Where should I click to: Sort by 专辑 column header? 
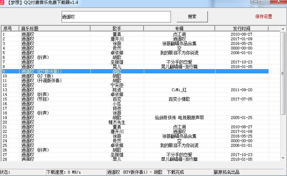point(179,29)
